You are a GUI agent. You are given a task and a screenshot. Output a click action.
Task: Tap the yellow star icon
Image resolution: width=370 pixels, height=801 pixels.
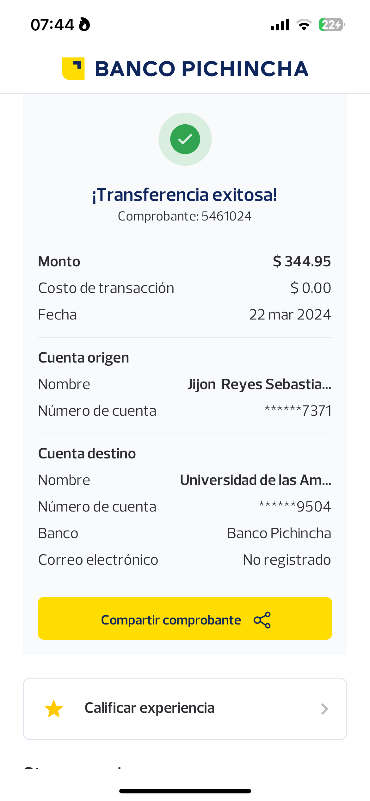pyautogui.click(x=54, y=709)
